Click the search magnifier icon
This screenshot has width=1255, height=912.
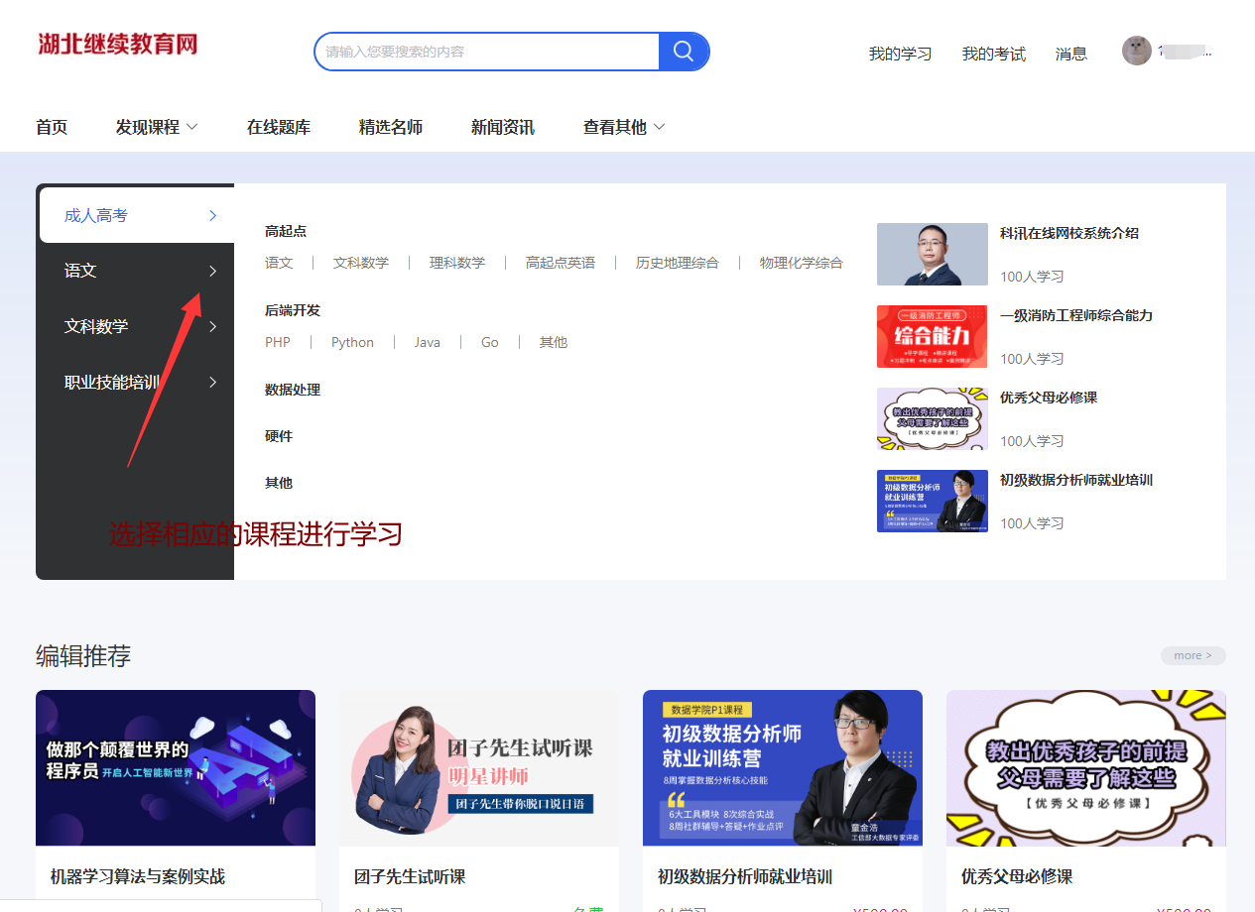(x=683, y=51)
